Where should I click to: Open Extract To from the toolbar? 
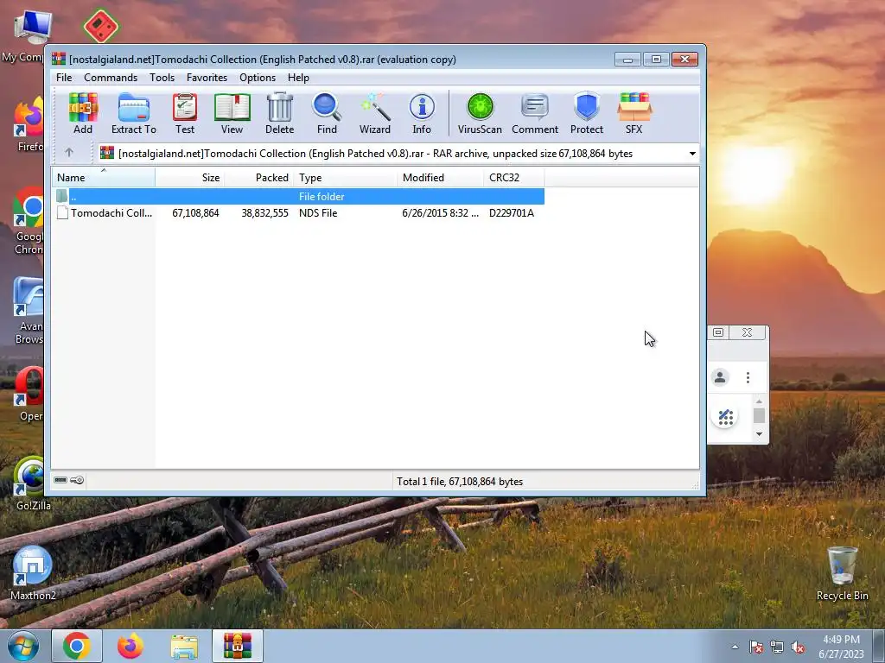[x=134, y=113]
